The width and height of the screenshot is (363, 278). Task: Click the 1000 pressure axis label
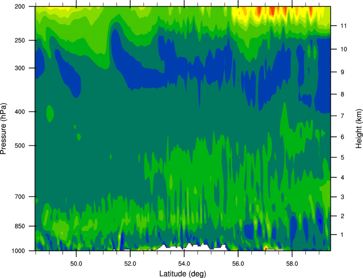pyautogui.click(x=18, y=251)
